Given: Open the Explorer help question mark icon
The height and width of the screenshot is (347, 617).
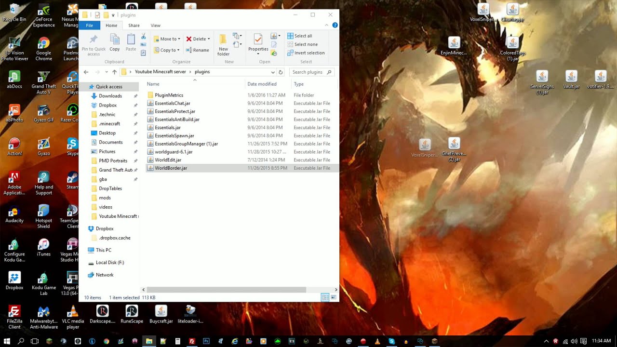Looking at the screenshot, I should tap(335, 25).
